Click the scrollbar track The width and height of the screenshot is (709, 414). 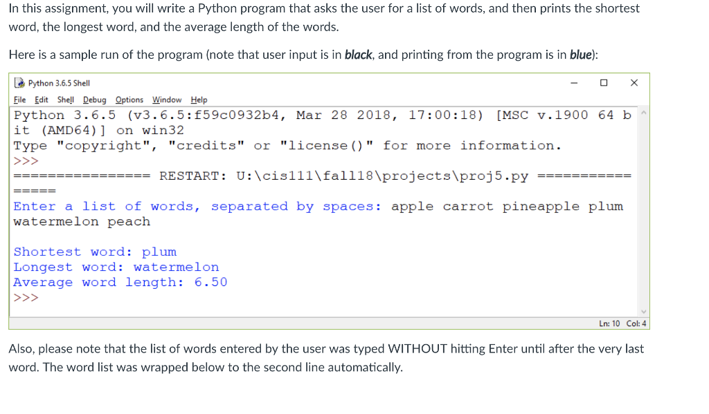(x=644, y=207)
